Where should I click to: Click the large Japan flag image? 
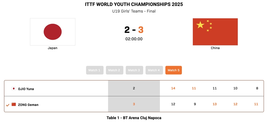53,32
